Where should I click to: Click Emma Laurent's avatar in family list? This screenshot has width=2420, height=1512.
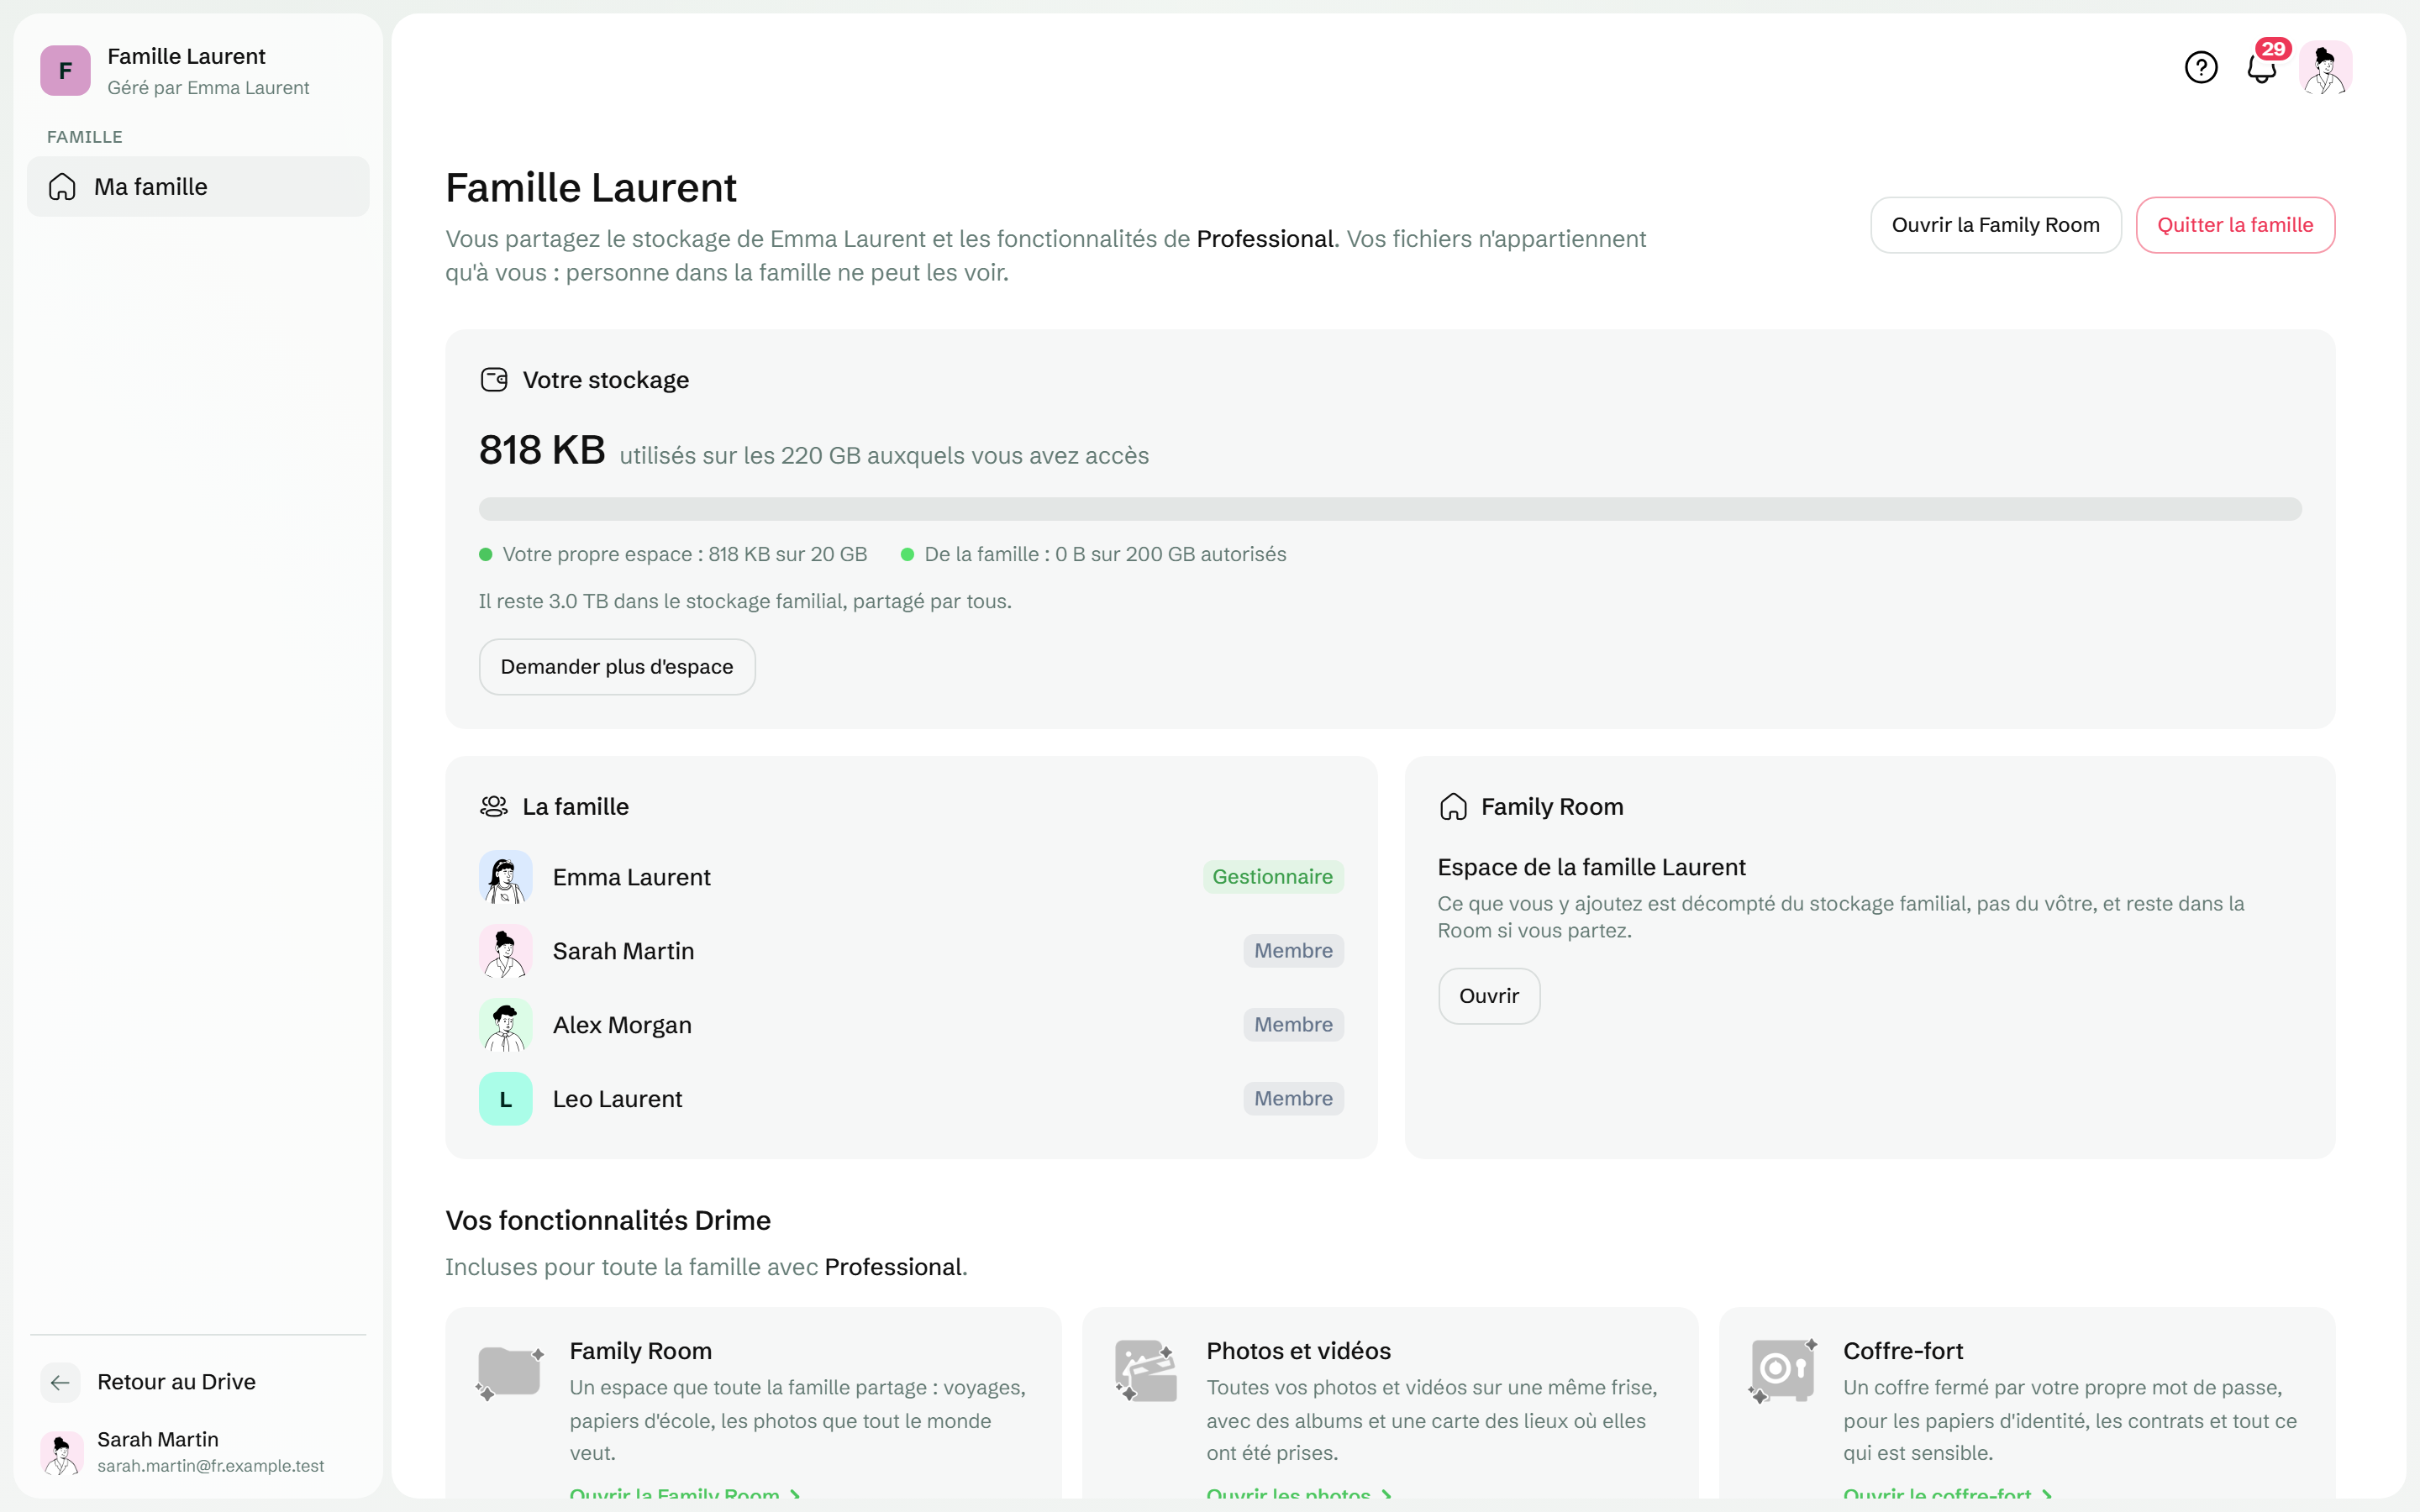[x=505, y=877]
